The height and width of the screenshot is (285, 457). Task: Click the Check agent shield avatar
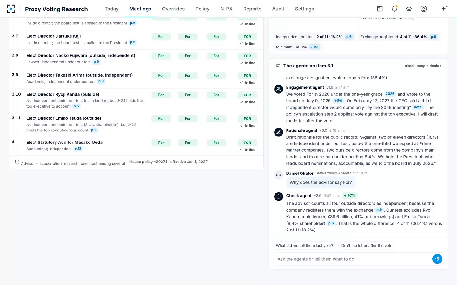[x=279, y=197]
